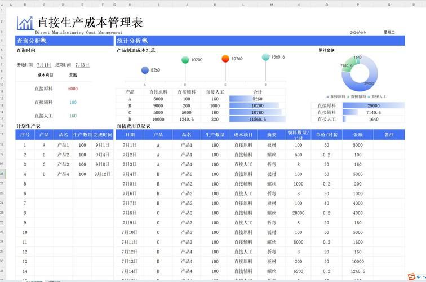Click the 直接费用登记表 heading
426x282 pixels.
pyautogui.click(x=134, y=126)
